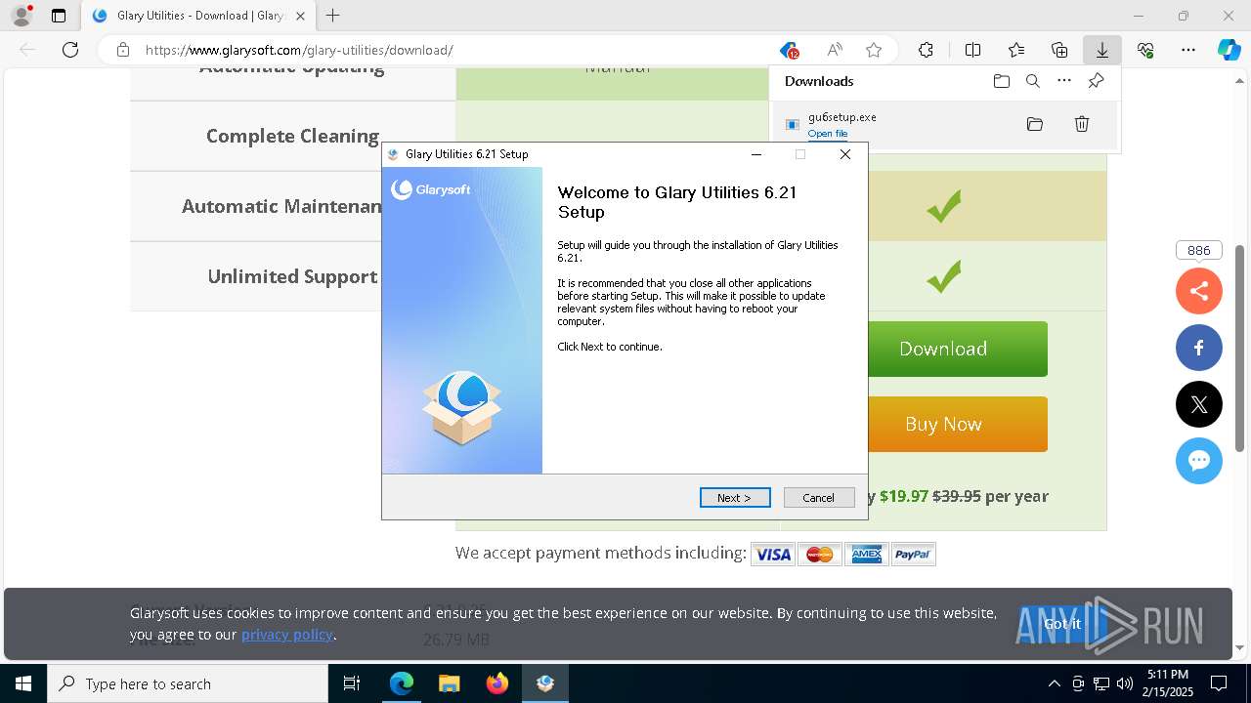Open Microsoft Edge from taskbar
The height and width of the screenshot is (703, 1251).
402,683
